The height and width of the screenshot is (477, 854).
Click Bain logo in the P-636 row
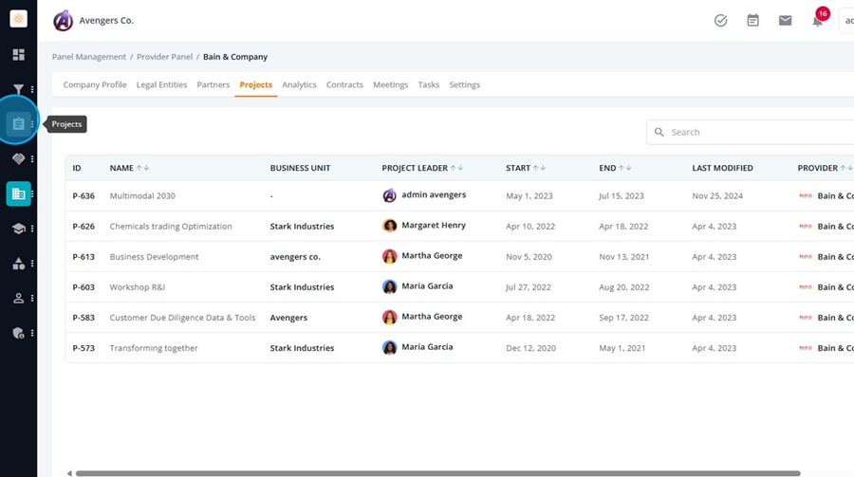[806, 195]
